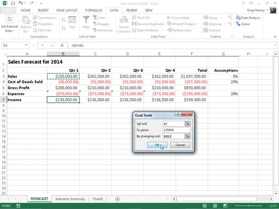This screenshot has height=209, width=279.
Task: Click the zoom slider in status bar
Action: click(249, 206)
